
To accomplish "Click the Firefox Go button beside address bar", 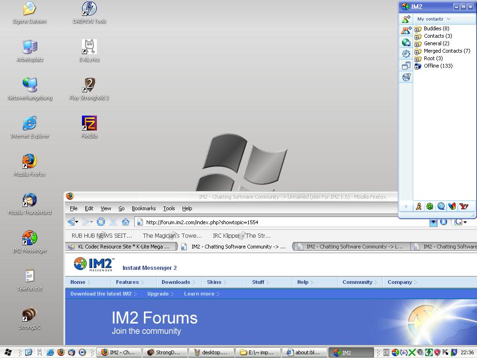I will [x=443, y=222].
